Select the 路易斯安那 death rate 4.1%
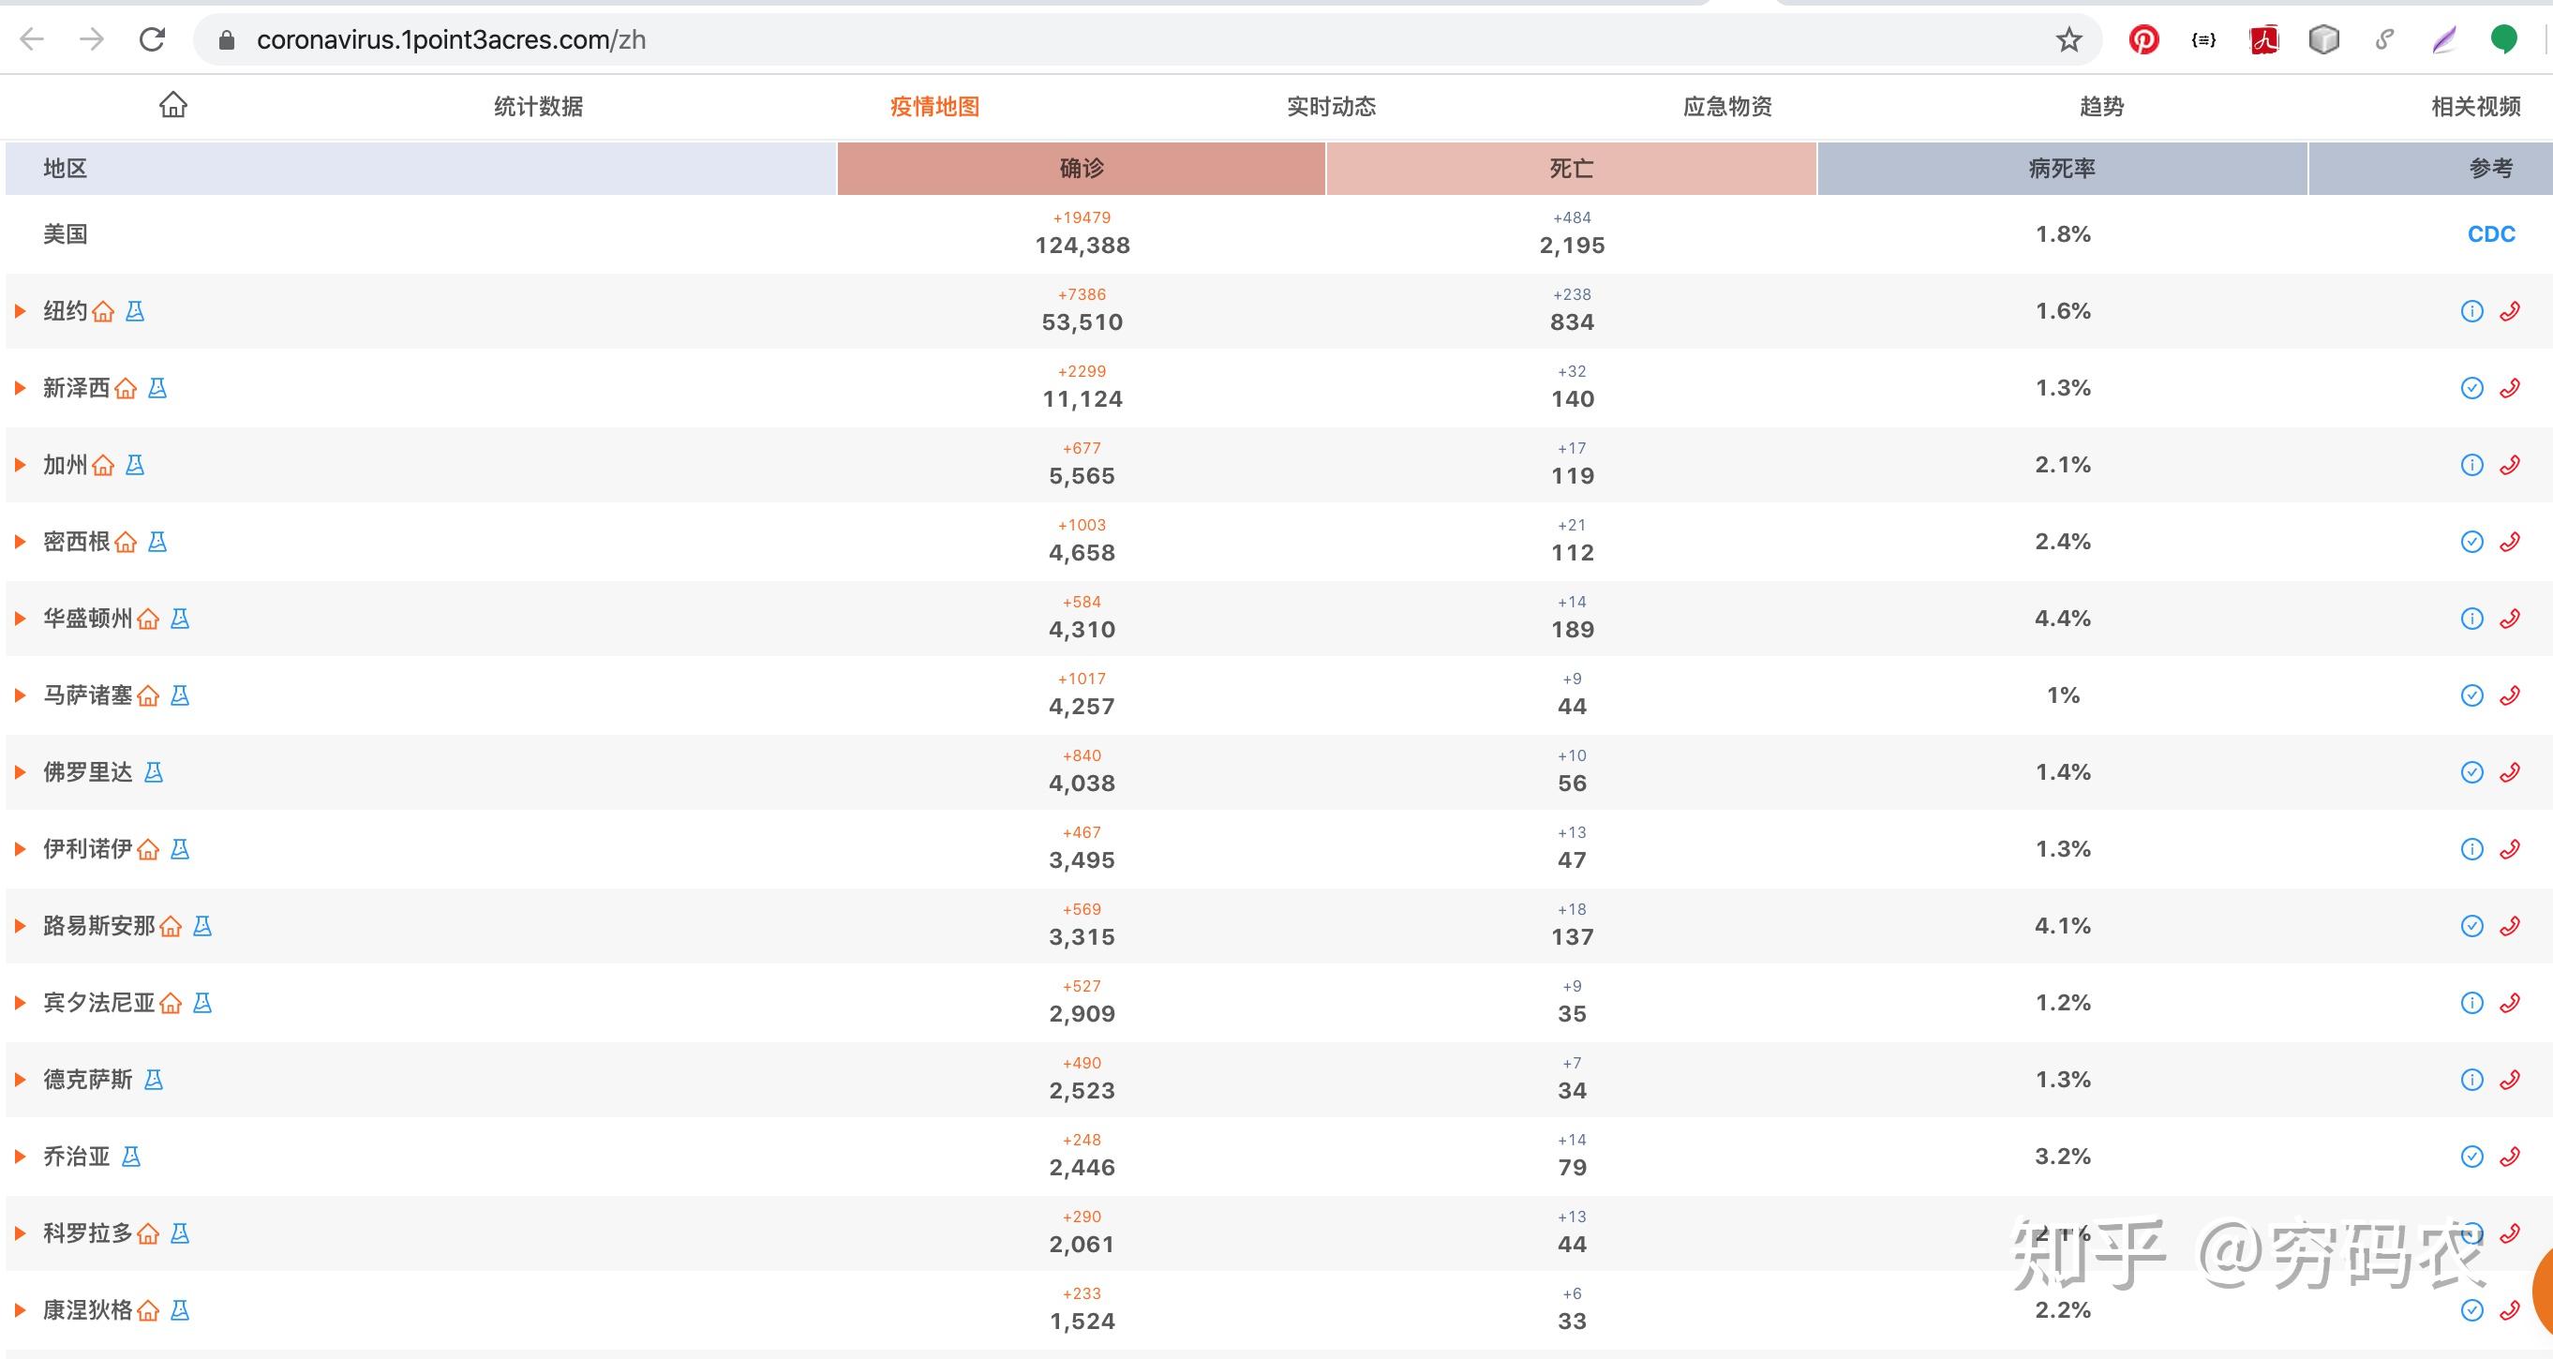The height and width of the screenshot is (1359, 2553). tap(2063, 926)
